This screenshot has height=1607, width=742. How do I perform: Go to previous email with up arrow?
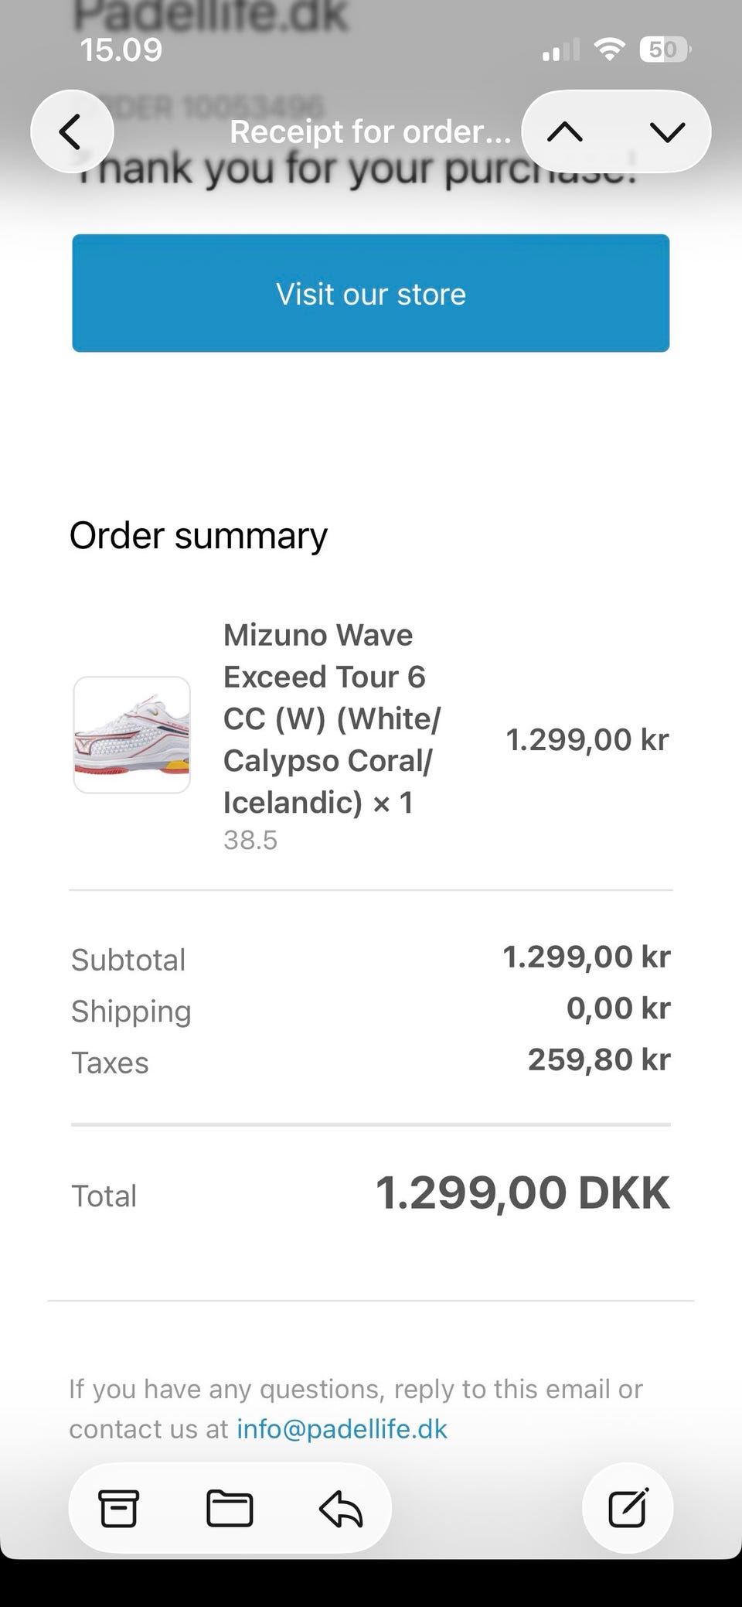click(565, 132)
